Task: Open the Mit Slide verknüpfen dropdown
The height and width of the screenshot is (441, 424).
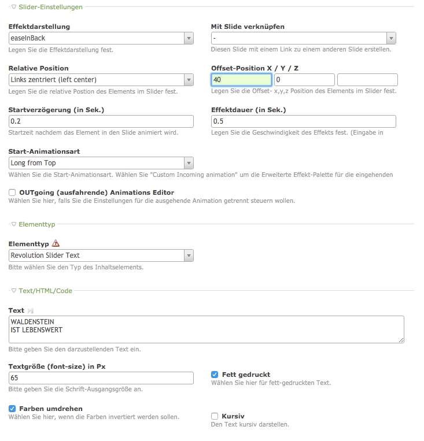Action: click(391, 39)
